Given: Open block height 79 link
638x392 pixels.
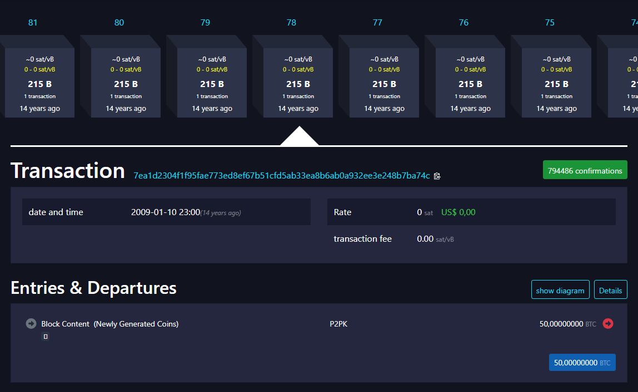Looking at the screenshot, I should tap(205, 23).
